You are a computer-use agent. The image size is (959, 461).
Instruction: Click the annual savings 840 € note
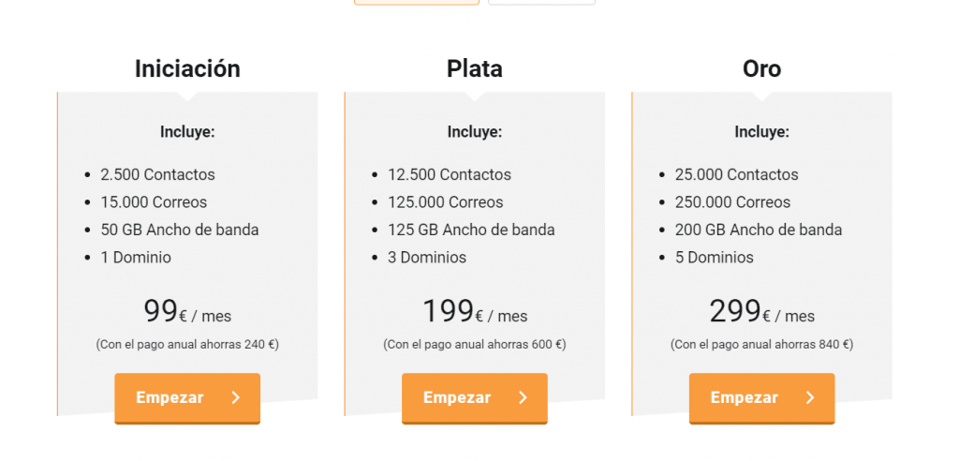[762, 344]
